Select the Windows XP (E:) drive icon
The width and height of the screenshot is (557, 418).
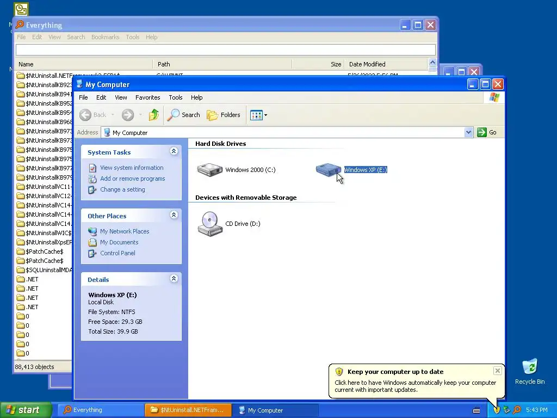click(328, 170)
